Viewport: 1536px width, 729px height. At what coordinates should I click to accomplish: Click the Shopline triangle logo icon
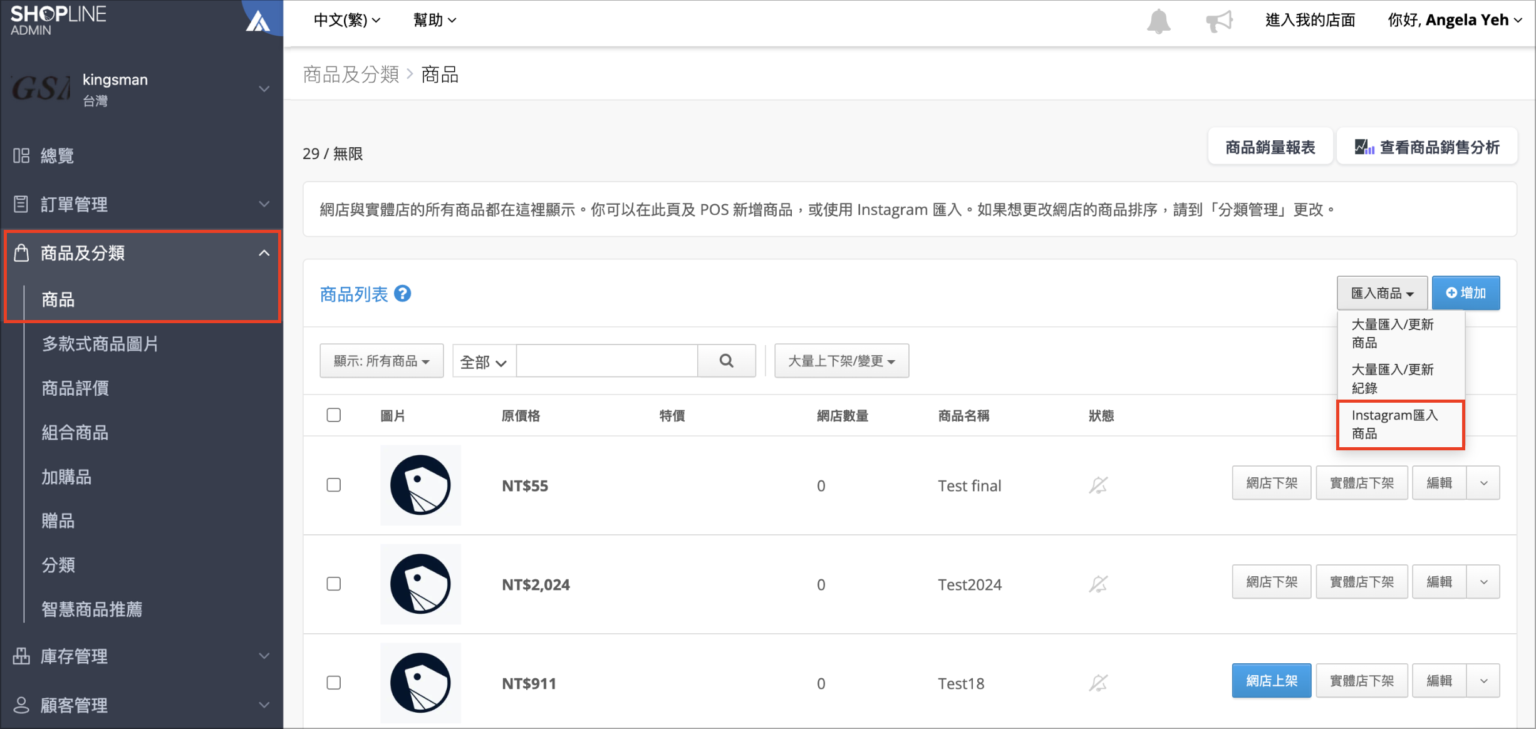click(257, 21)
